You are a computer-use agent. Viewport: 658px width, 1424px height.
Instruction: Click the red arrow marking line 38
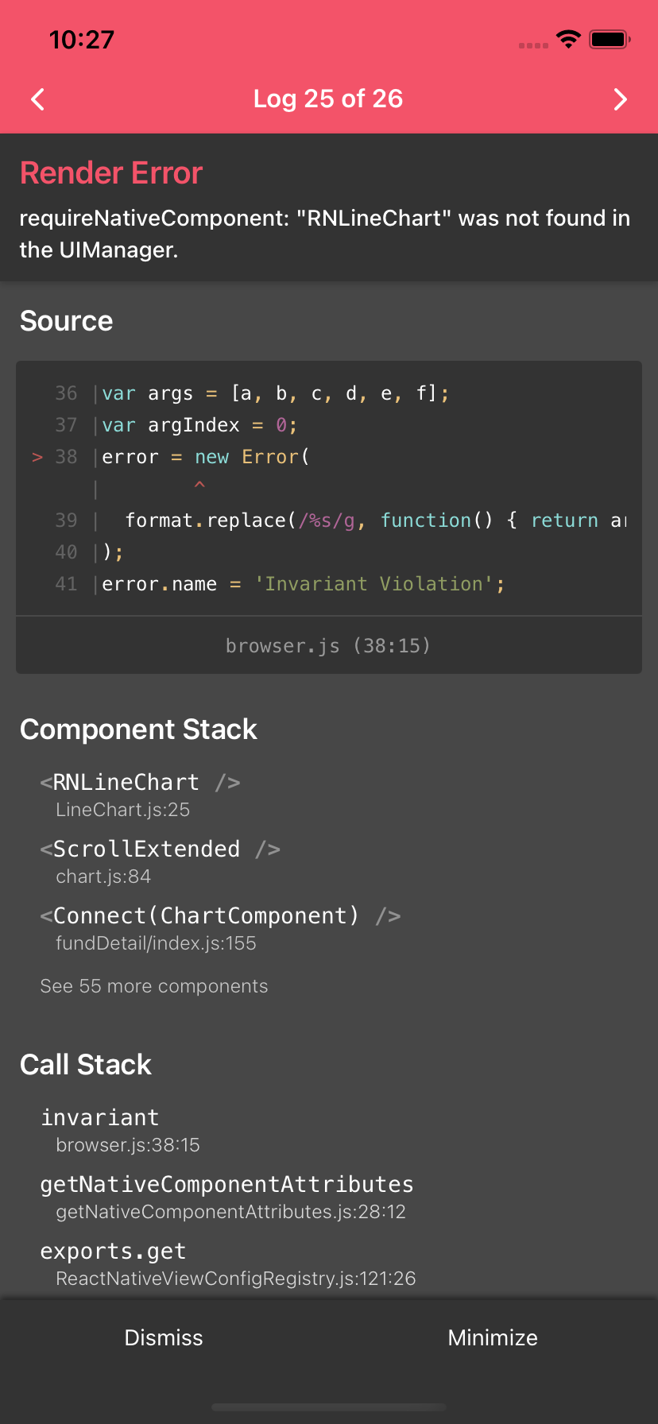[37, 457]
